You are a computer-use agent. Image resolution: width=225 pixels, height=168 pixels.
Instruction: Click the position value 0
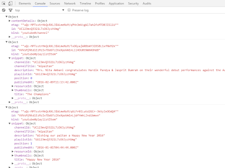click(x=31, y=78)
